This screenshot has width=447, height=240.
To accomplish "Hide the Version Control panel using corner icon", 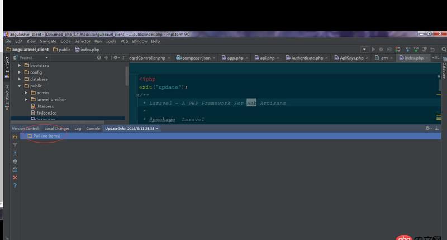I will [437, 129].
